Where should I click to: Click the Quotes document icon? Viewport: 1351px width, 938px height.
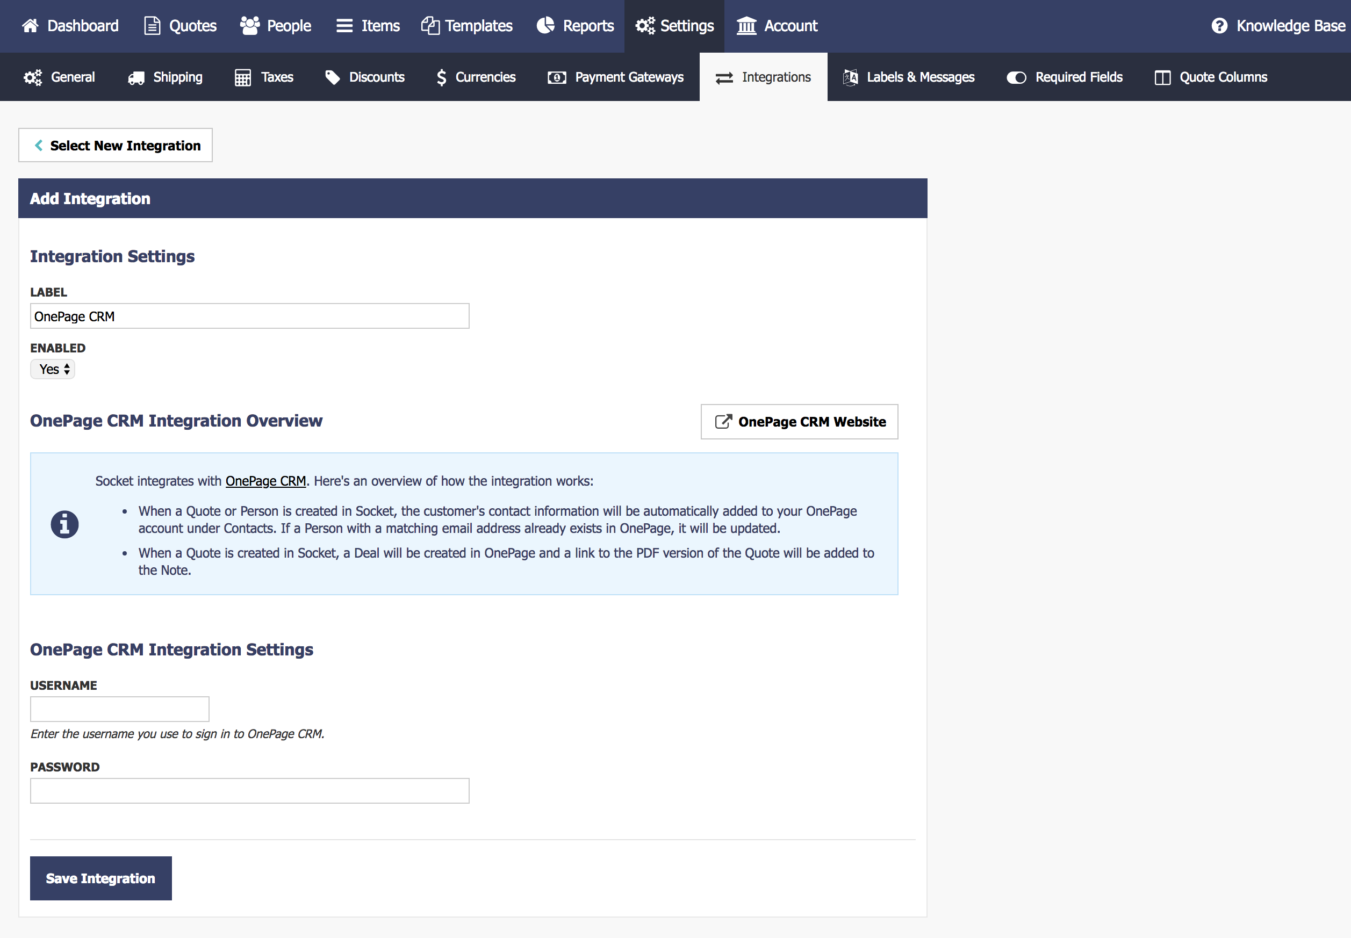click(152, 26)
